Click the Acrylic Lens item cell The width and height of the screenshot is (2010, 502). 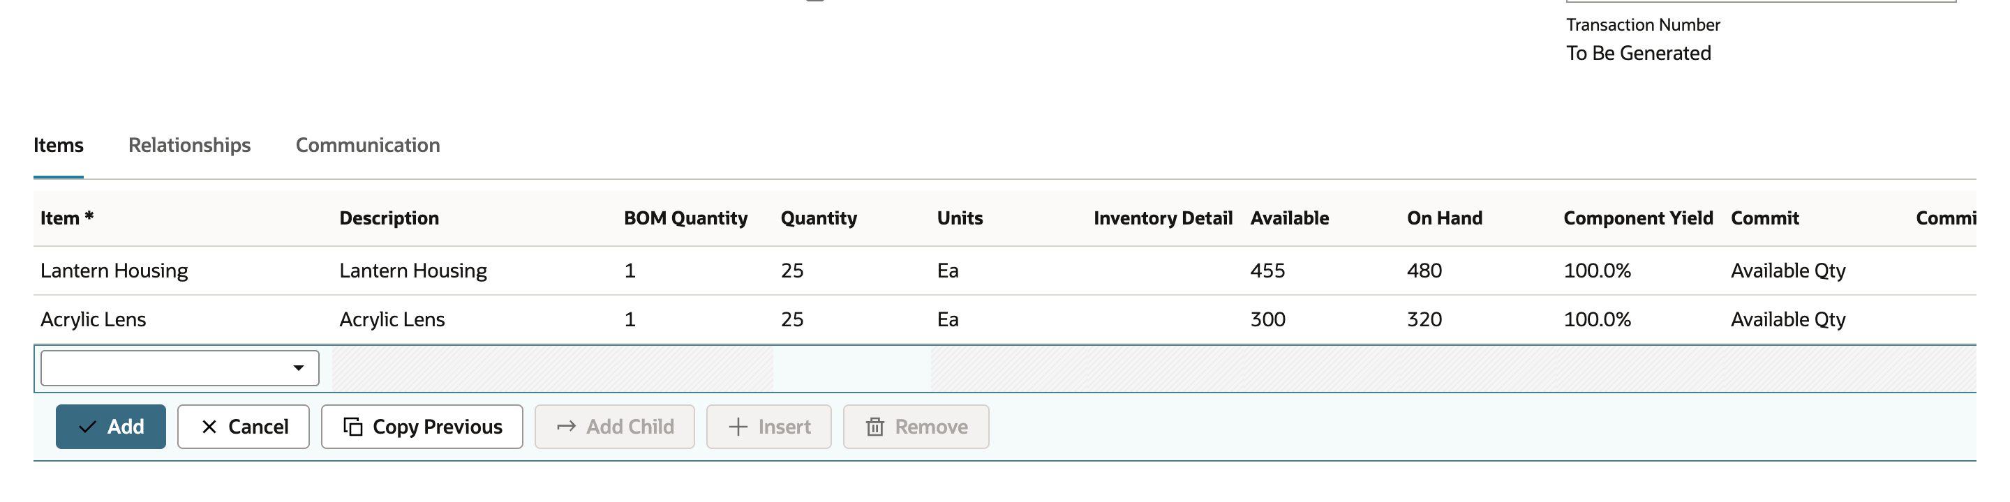coord(93,319)
